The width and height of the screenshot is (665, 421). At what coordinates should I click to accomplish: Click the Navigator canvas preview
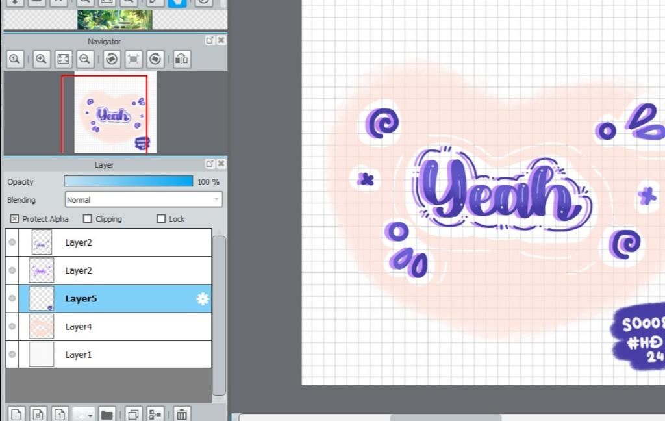click(x=116, y=112)
